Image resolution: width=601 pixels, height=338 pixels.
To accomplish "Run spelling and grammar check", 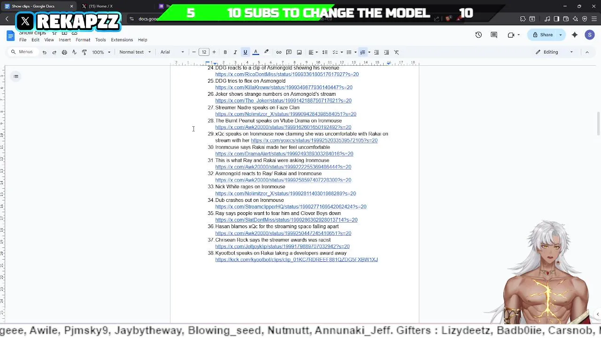I will (x=74, y=52).
